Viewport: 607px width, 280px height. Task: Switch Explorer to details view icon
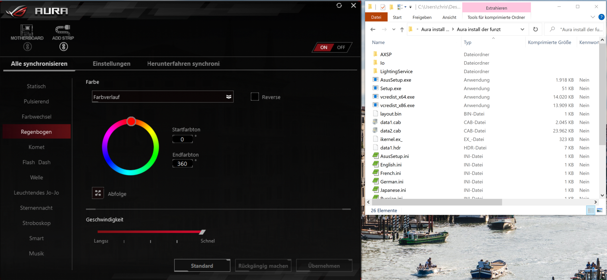pyautogui.click(x=591, y=210)
